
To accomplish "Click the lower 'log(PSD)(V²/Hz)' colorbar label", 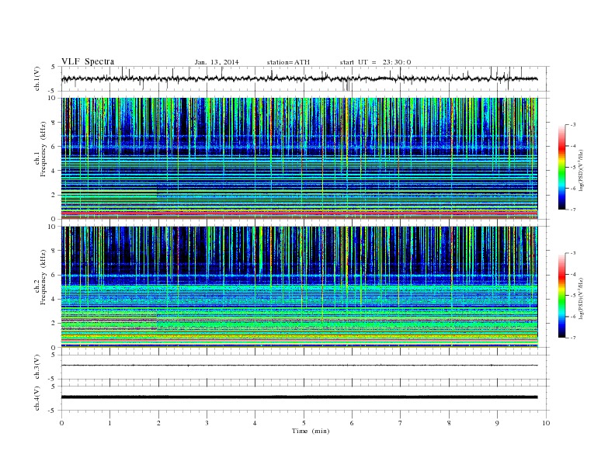I will [581, 298].
